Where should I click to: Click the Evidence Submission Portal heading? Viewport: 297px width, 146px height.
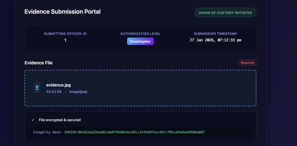(63, 11)
